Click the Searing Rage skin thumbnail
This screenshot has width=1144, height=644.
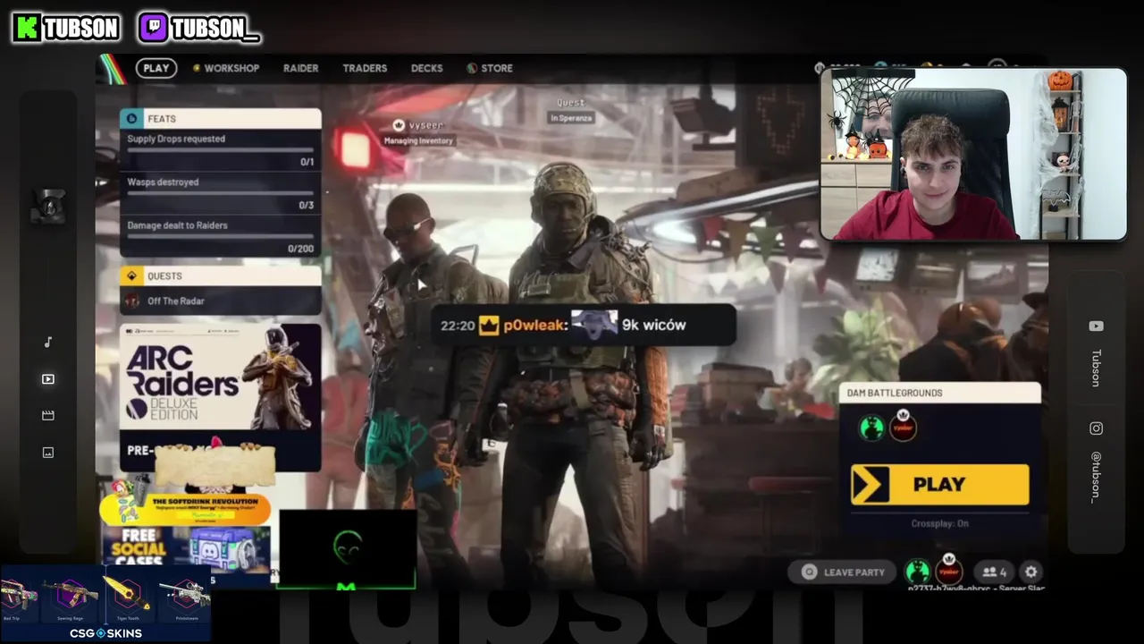(x=71, y=597)
